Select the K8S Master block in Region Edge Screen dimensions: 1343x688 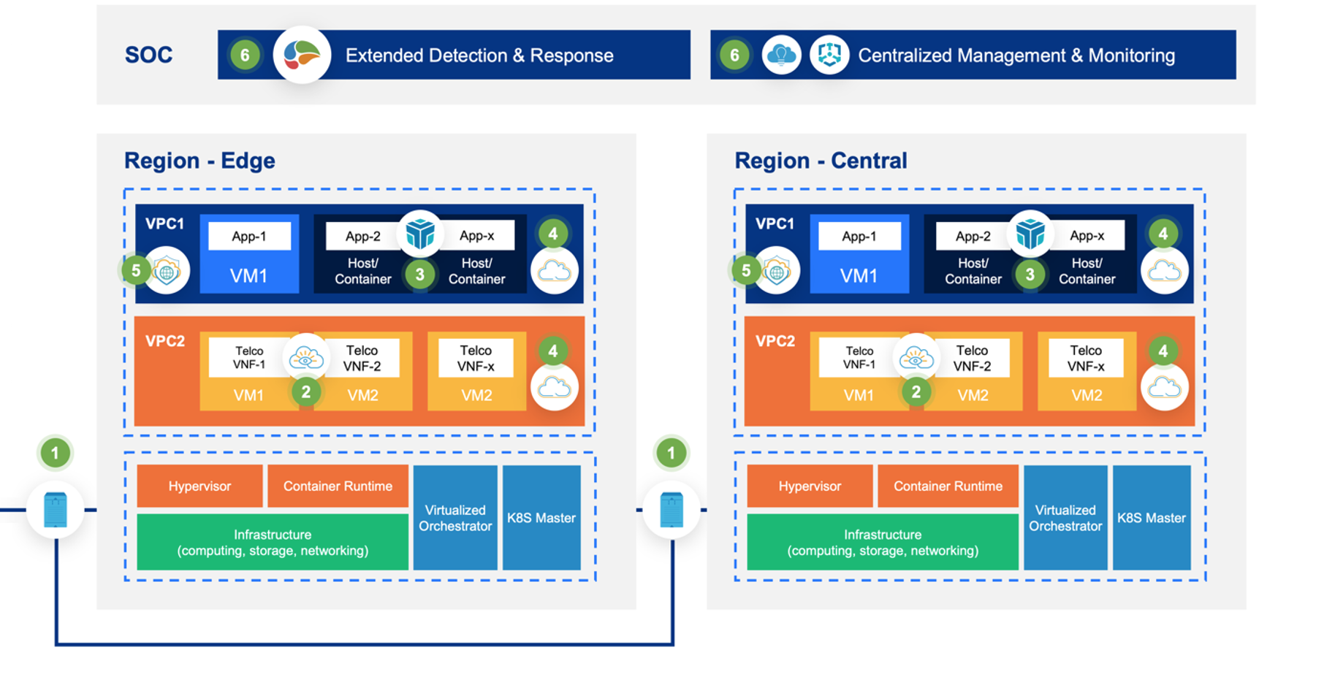coord(541,518)
